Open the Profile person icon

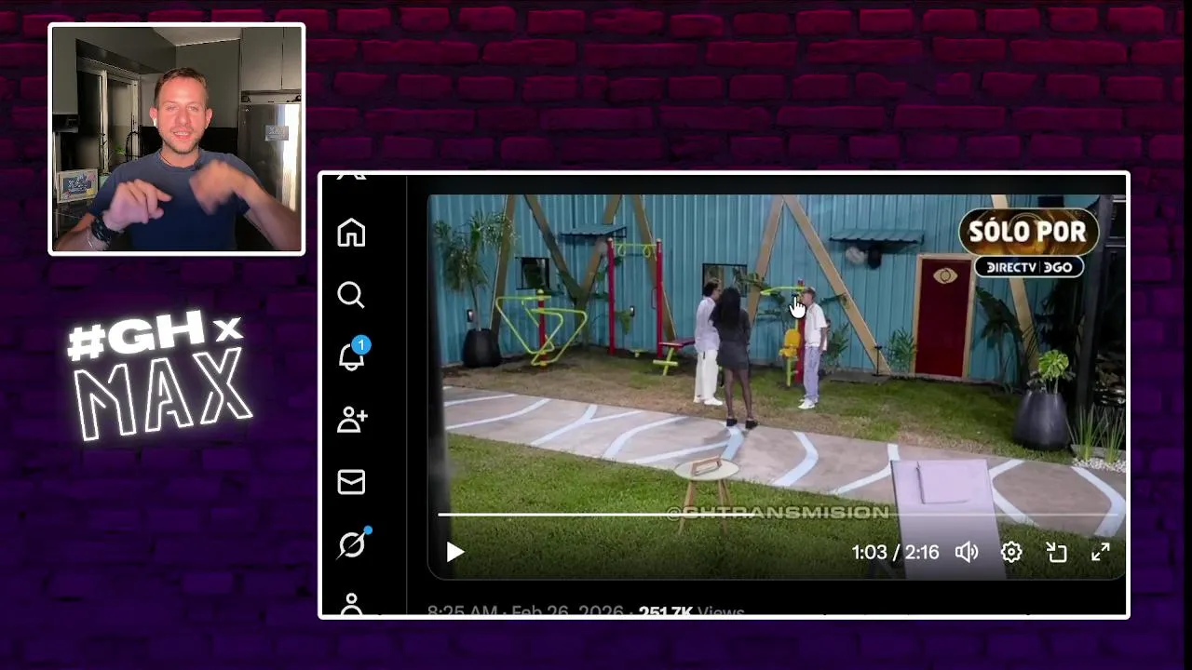[351, 604]
